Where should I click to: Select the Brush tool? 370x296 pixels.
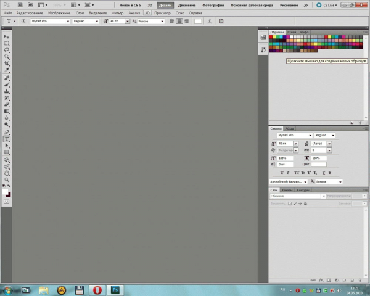pyautogui.click(x=7, y=84)
